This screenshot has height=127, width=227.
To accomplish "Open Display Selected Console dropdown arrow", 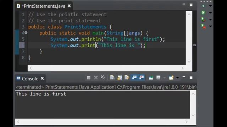I will click(x=165, y=78).
